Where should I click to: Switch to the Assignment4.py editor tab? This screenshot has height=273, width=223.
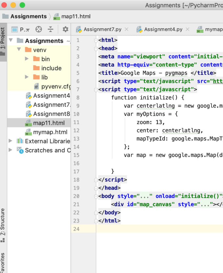(x=163, y=29)
